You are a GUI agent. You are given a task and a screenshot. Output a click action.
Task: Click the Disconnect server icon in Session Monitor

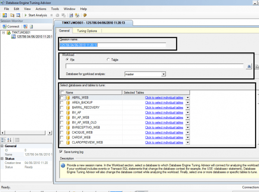coord(25,26)
